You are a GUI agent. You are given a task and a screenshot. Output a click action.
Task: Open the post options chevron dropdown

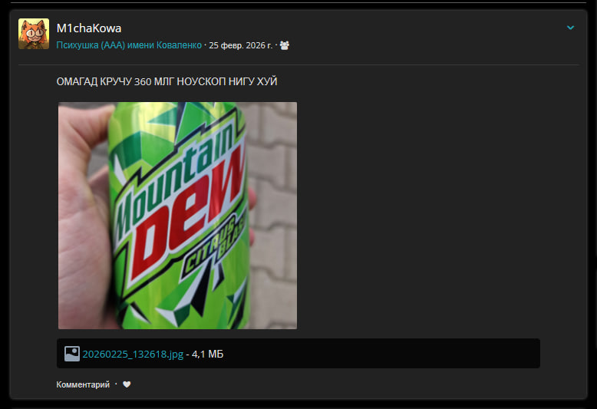coord(570,28)
